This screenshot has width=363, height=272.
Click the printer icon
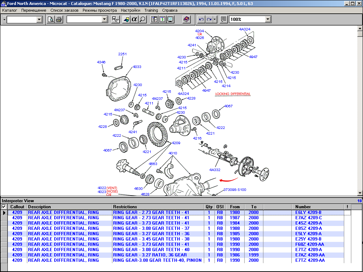point(59,19)
